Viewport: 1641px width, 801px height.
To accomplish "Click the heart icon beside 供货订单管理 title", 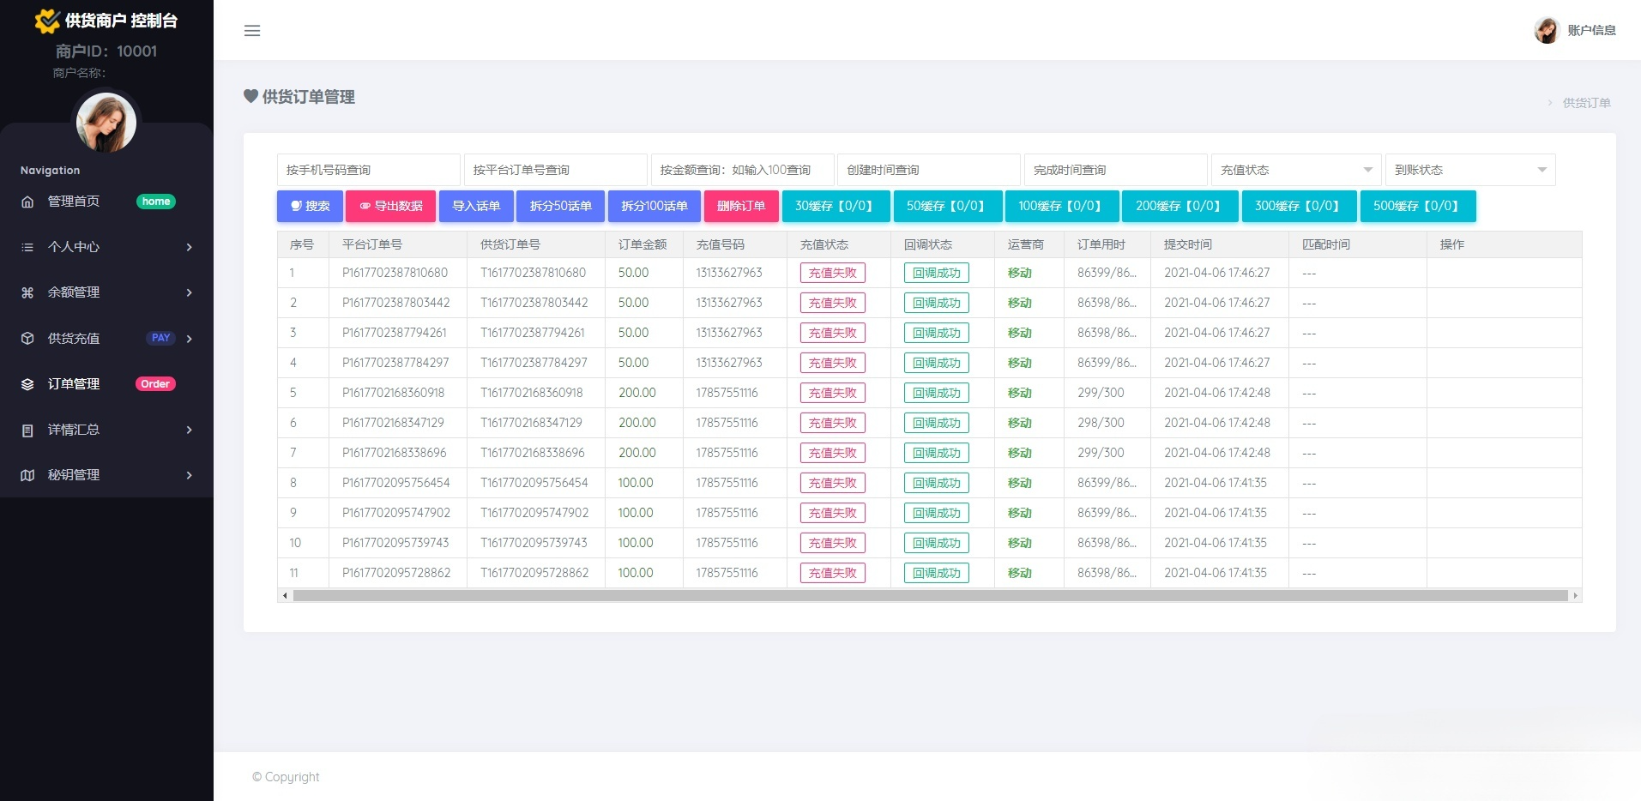I will (250, 96).
